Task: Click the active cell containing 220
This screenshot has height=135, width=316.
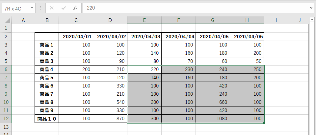Action: (144, 69)
